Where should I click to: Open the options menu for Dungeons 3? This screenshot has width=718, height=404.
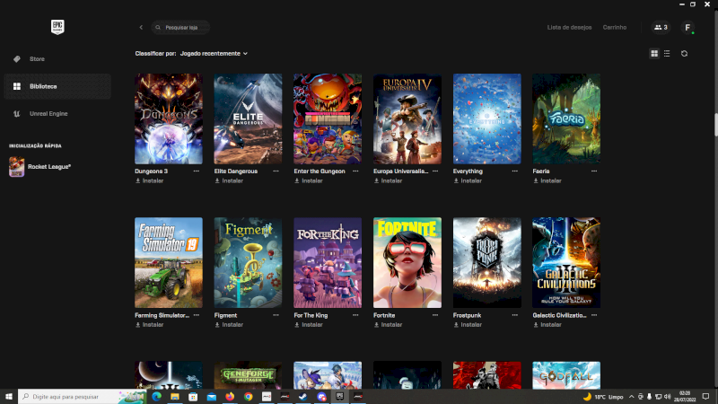tap(196, 171)
